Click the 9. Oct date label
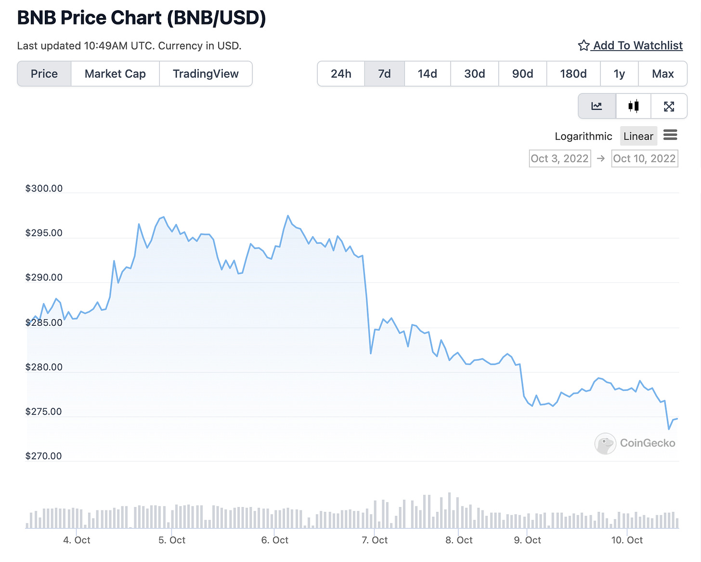The width and height of the screenshot is (701, 562). point(527,540)
